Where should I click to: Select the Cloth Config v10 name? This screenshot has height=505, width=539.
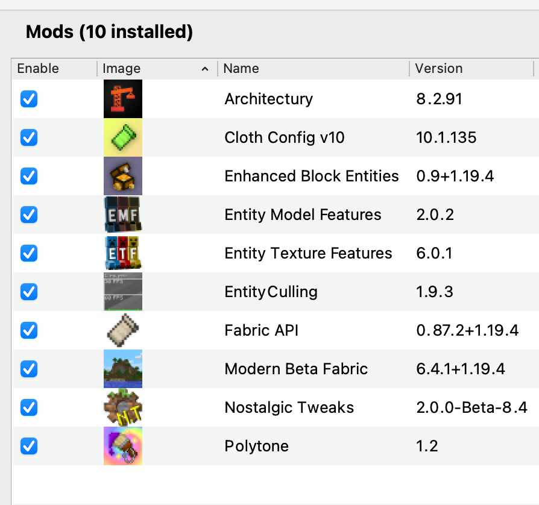click(x=285, y=137)
